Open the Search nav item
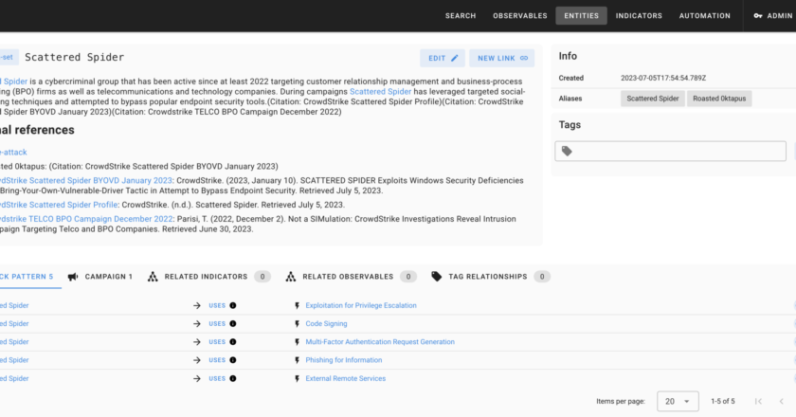The width and height of the screenshot is (796, 417). click(461, 16)
